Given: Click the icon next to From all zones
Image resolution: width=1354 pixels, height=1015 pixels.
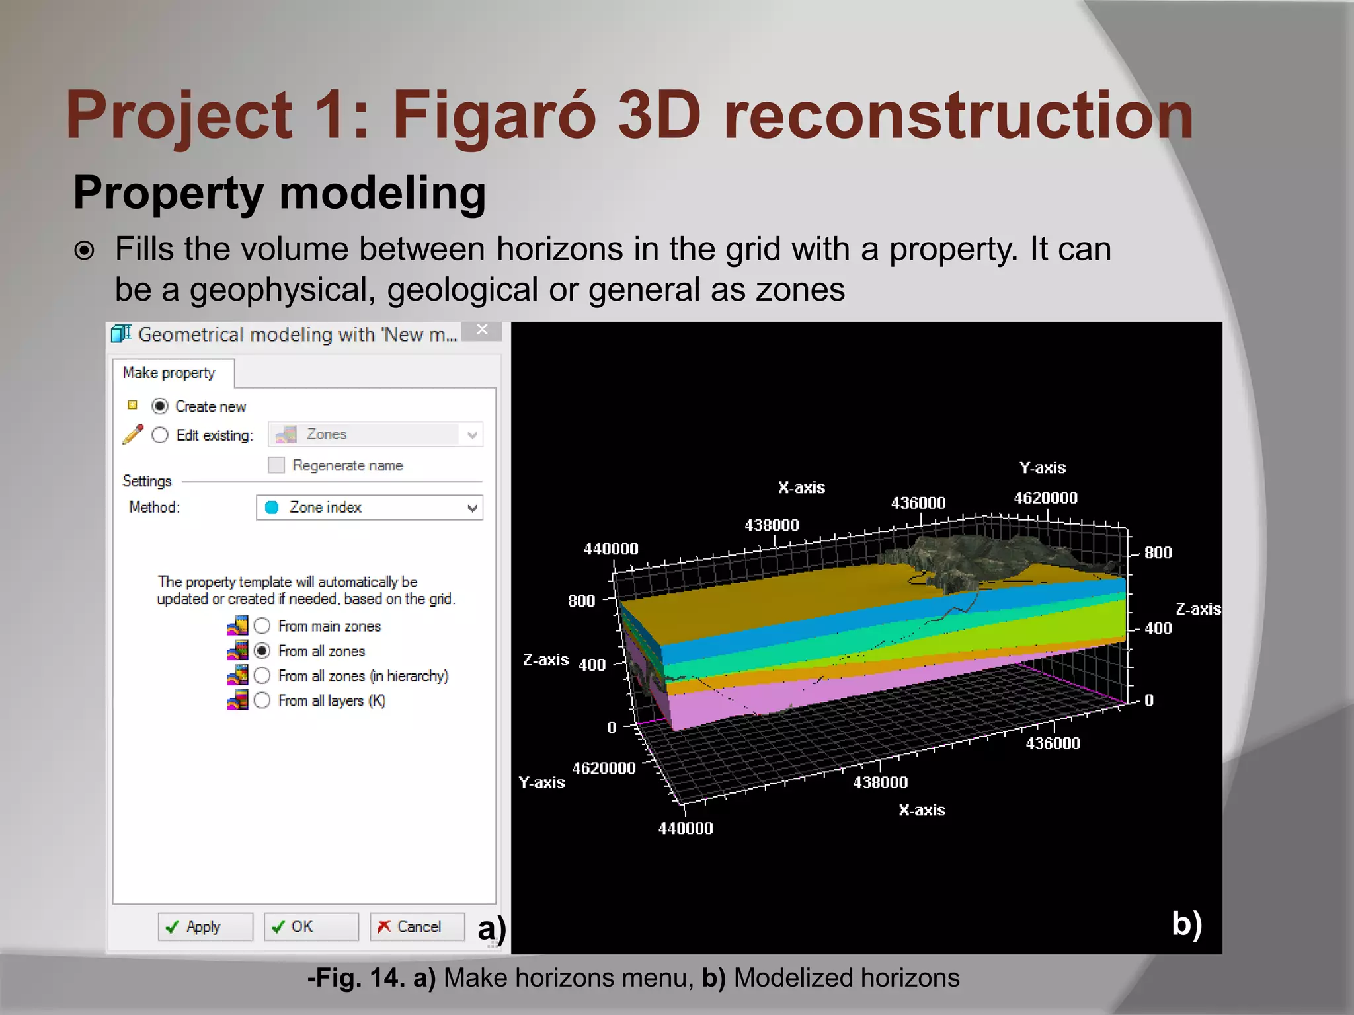Looking at the screenshot, I should click(237, 650).
